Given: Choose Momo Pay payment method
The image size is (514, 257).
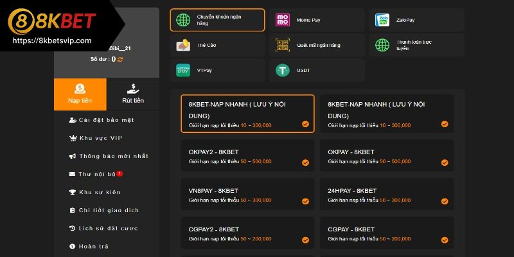Looking at the screenshot, I should (317, 20).
